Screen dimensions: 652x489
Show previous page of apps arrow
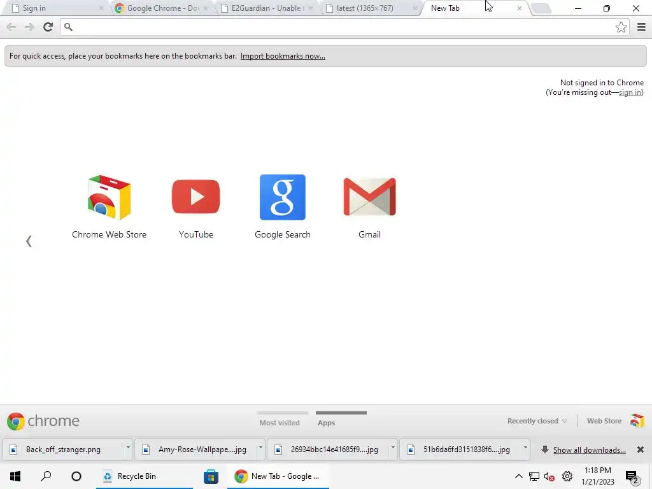[x=29, y=241]
